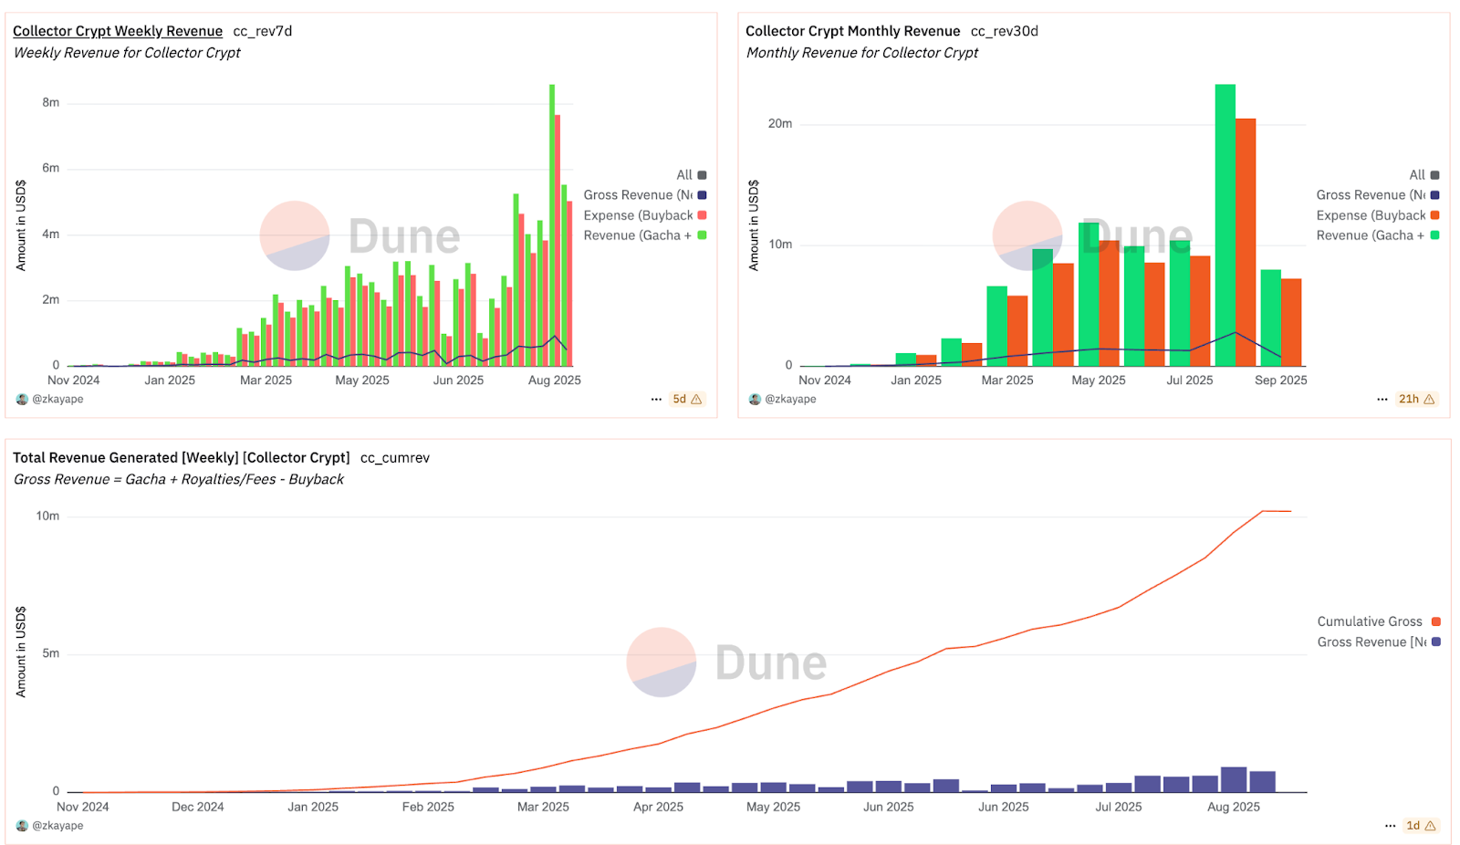Screen dimensions: 1460x845
Task: Click Dune logo watermark in total revenue chart
Action: tap(662, 662)
